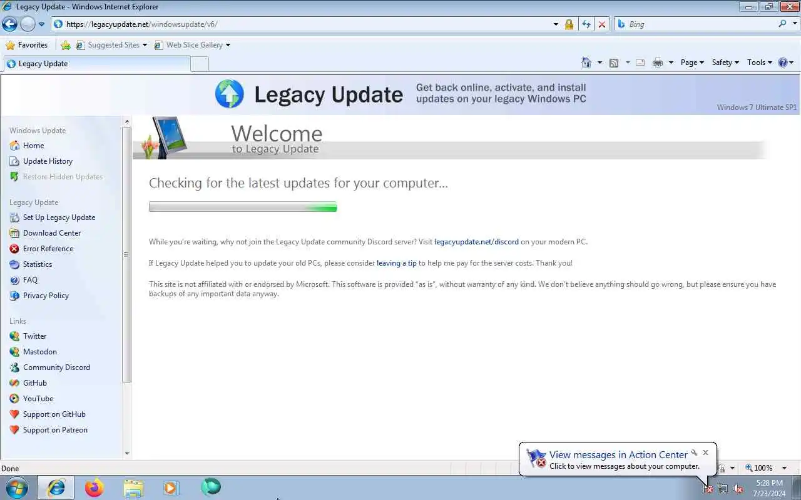Click the browser Back button
The height and width of the screenshot is (500, 801).
[x=9, y=24]
